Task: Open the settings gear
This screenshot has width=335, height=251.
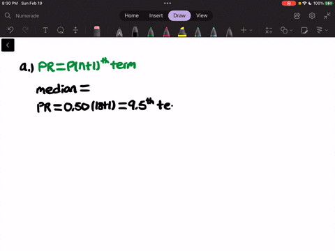Action: 312,16
